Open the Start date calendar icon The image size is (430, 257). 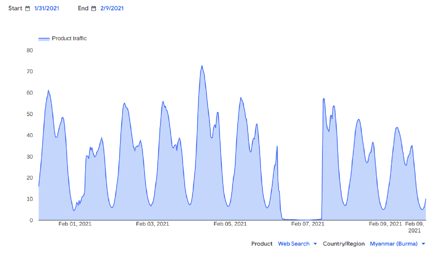point(27,8)
